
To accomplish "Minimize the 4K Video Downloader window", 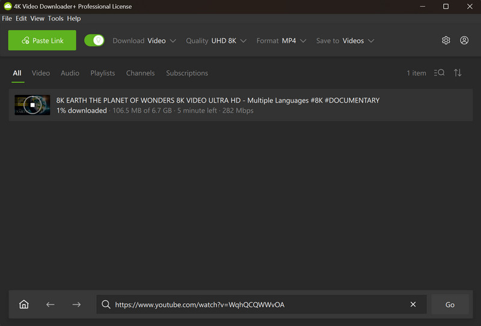I will [x=423, y=6].
